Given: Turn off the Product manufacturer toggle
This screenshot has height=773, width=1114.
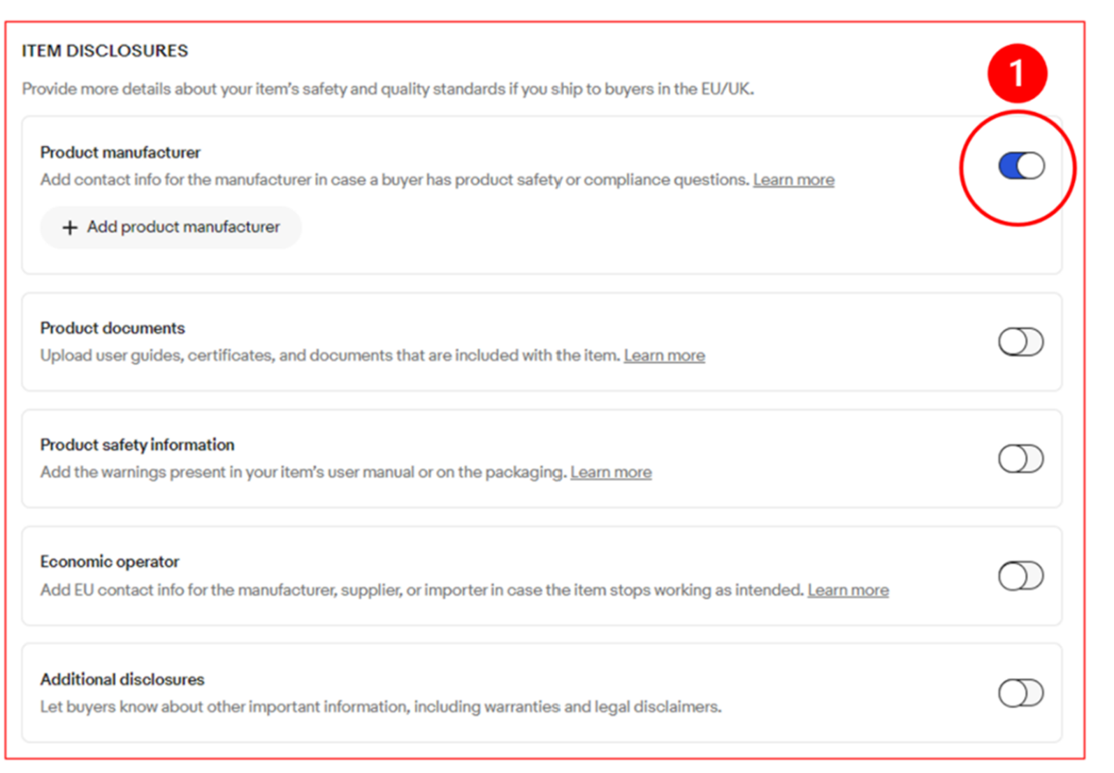Looking at the screenshot, I should [x=1021, y=166].
